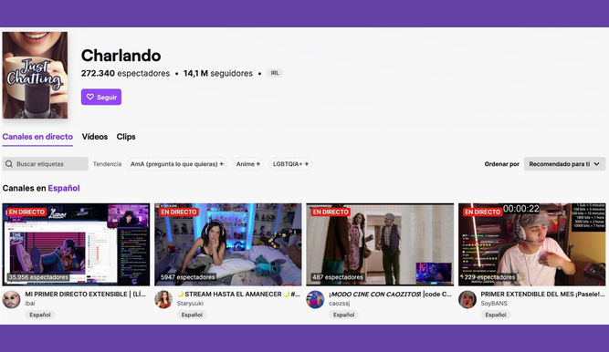Click Español tag under SoyBANS's stream
Screen dimensions: 609x352
tap(496, 315)
